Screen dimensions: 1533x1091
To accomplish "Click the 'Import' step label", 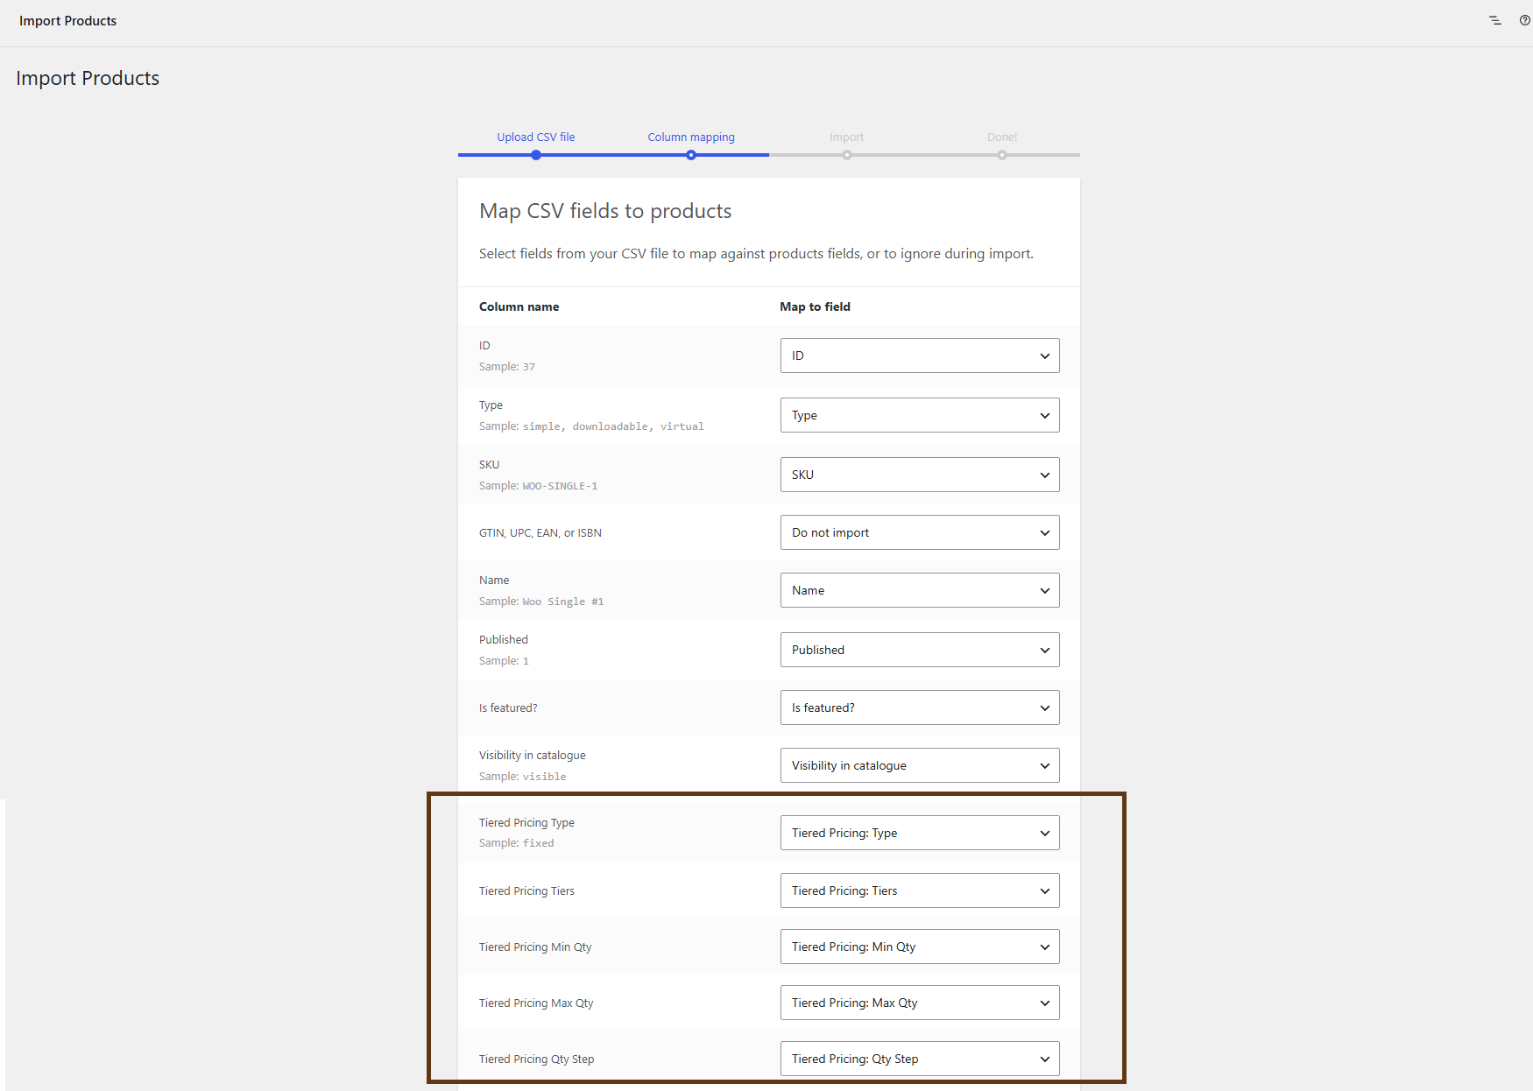I will (846, 137).
